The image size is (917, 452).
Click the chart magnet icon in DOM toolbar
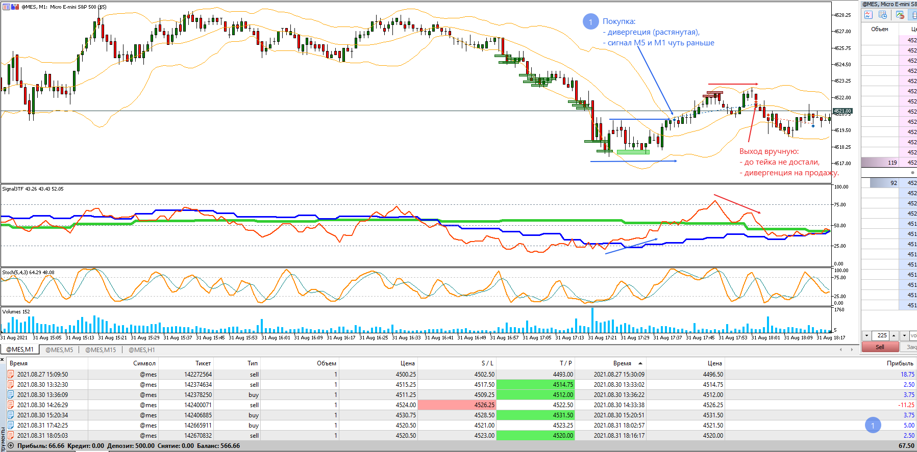tap(900, 15)
